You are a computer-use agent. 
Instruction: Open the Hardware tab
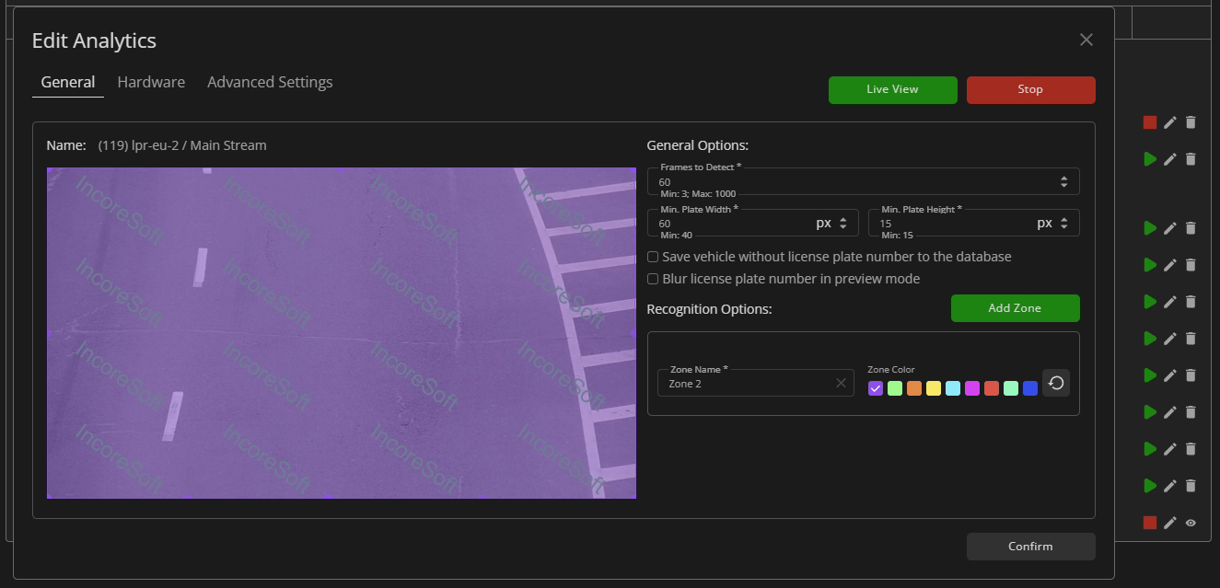[x=151, y=82]
